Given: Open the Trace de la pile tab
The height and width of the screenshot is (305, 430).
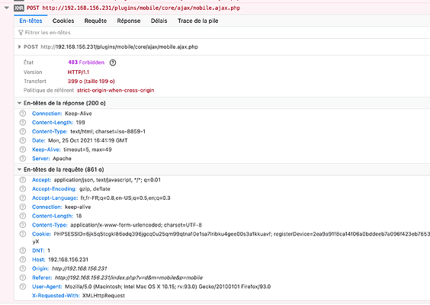Looking at the screenshot, I should 198,21.
